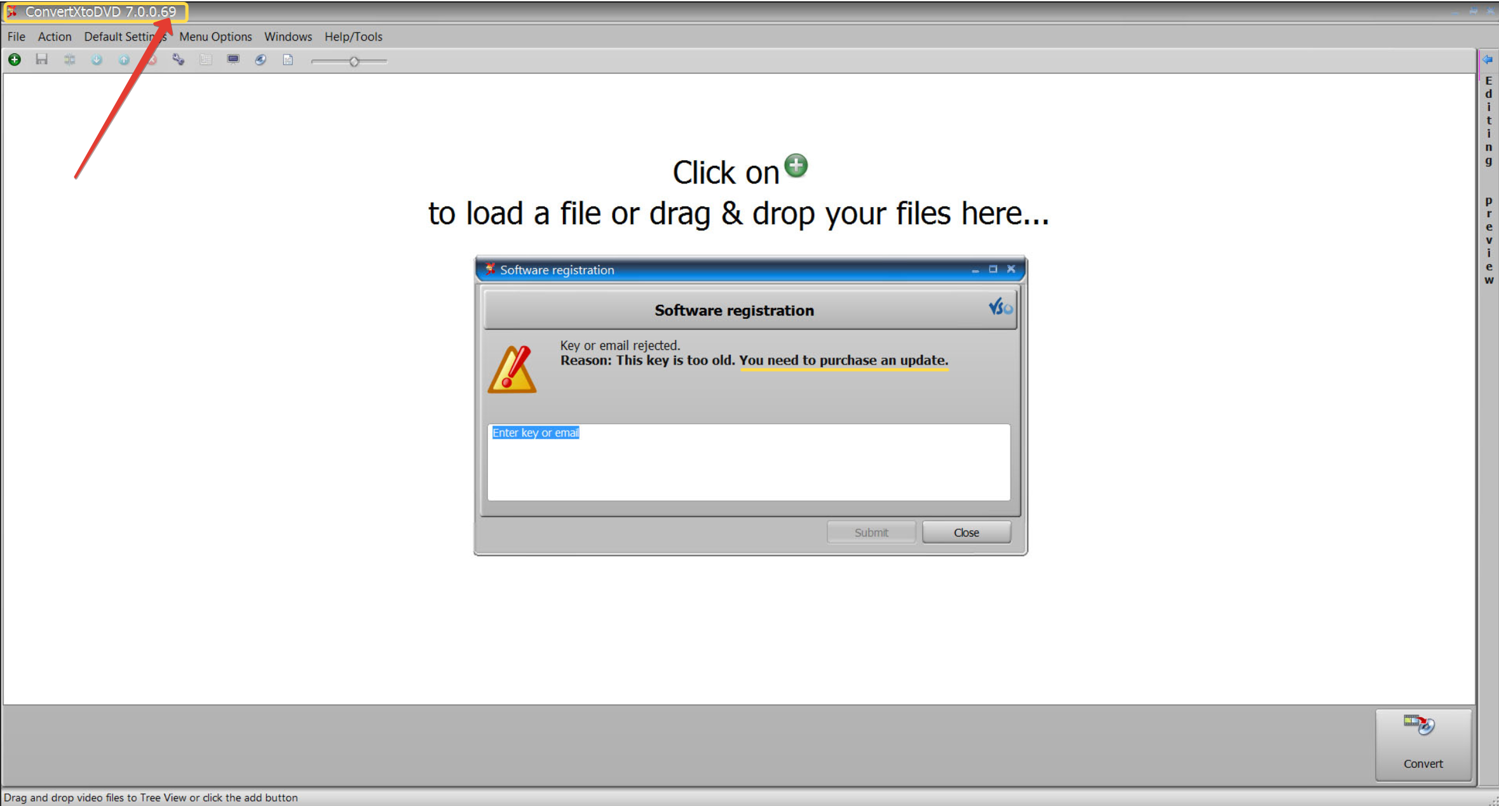
Task: Close the Software registration dialog with X
Action: tap(1011, 269)
